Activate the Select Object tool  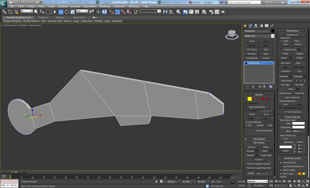click(x=36, y=12)
